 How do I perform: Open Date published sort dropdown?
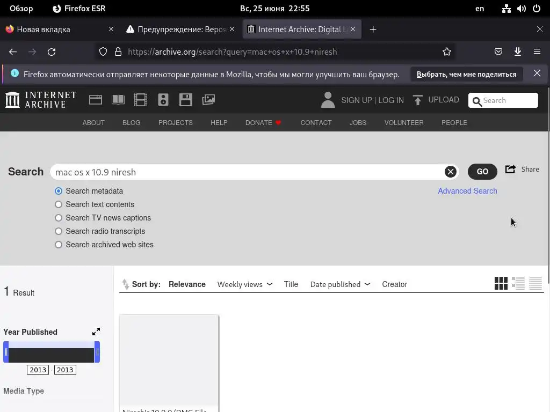click(340, 284)
